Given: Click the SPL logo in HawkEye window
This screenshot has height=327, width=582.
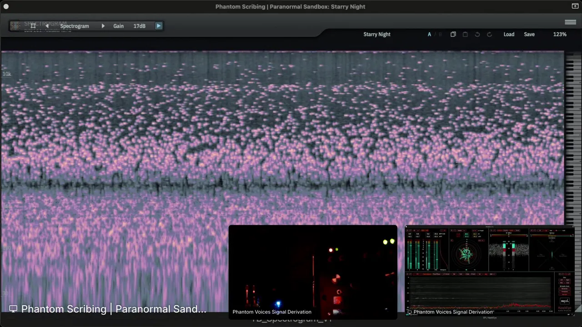Looking at the screenshot, I should 565,301.
